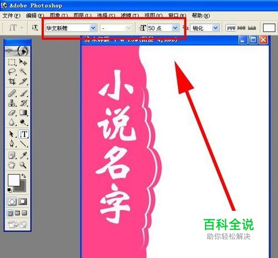Select the Hand tool
The width and height of the screenshot is (278, 258).
click(x=12, y=165)
